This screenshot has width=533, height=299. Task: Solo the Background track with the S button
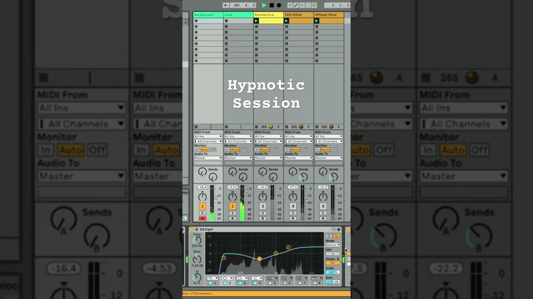click(x=202, y=213)
